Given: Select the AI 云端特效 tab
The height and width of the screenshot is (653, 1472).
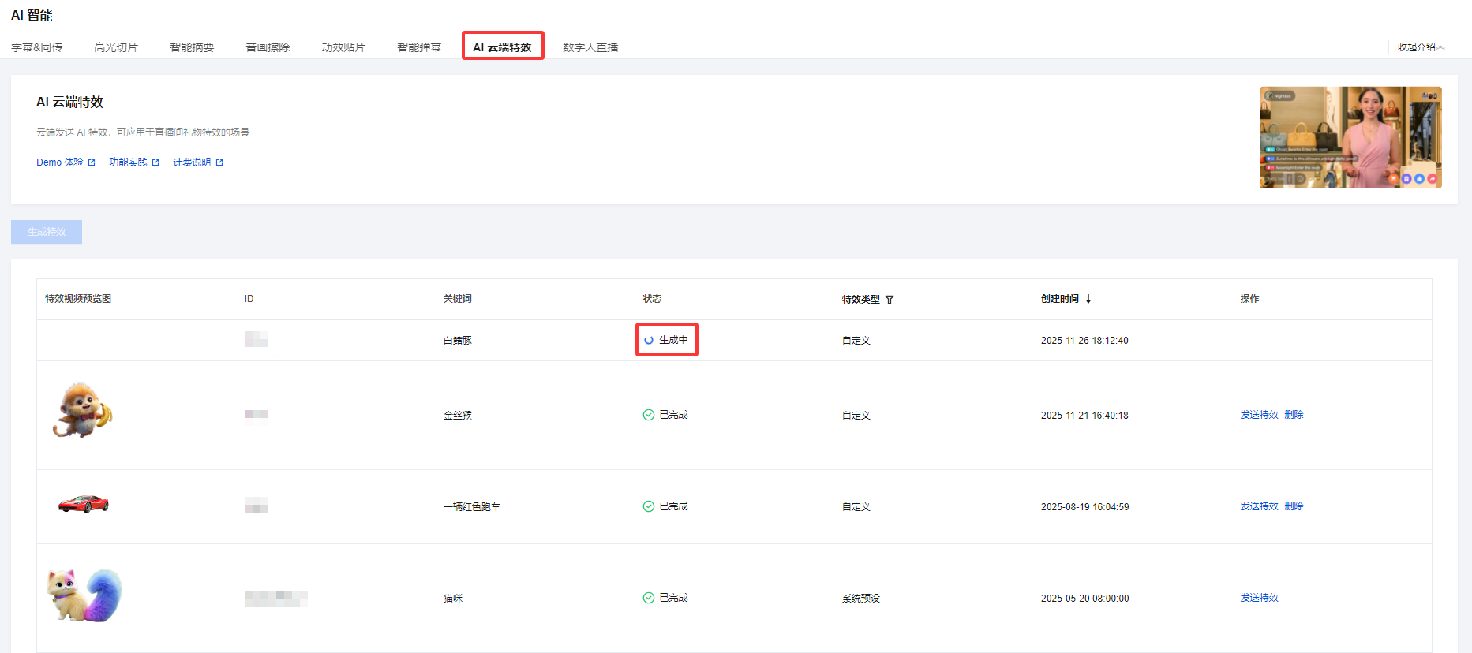Looking at the screenshot, I should click(x=503, y=47).
